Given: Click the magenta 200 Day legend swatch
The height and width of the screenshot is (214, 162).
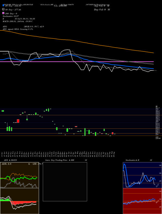Looking at the screenshot, I should [x=3, y=13].
